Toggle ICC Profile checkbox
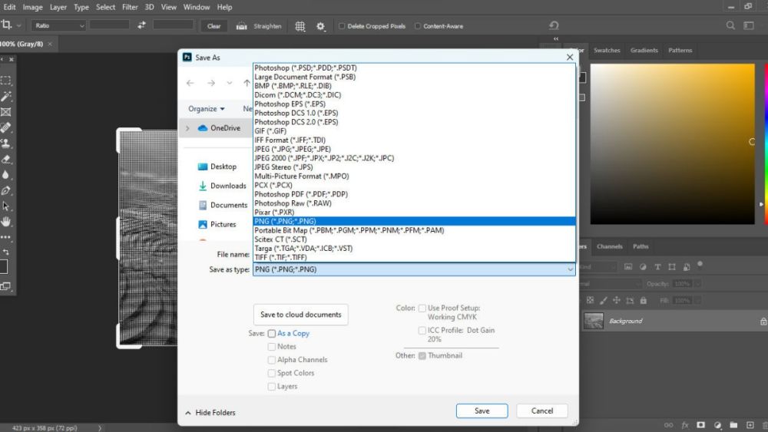 point(422,331)
